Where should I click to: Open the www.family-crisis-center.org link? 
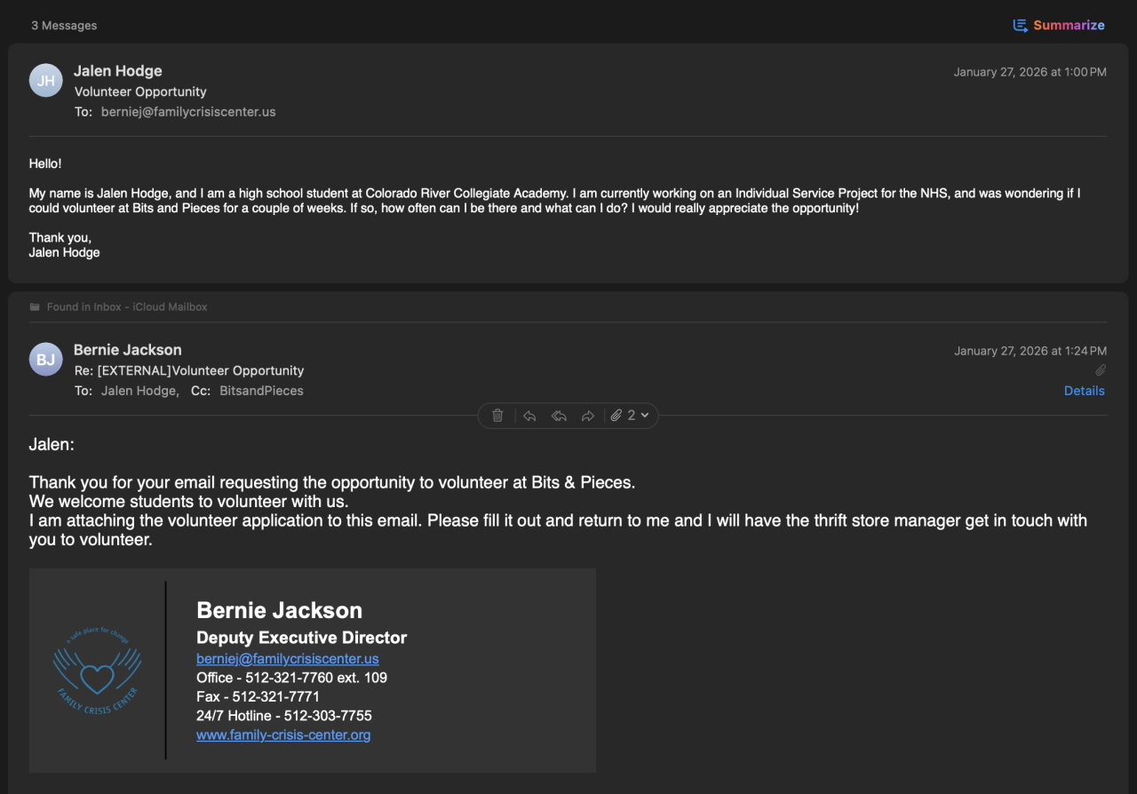click(x=283, y=734)
